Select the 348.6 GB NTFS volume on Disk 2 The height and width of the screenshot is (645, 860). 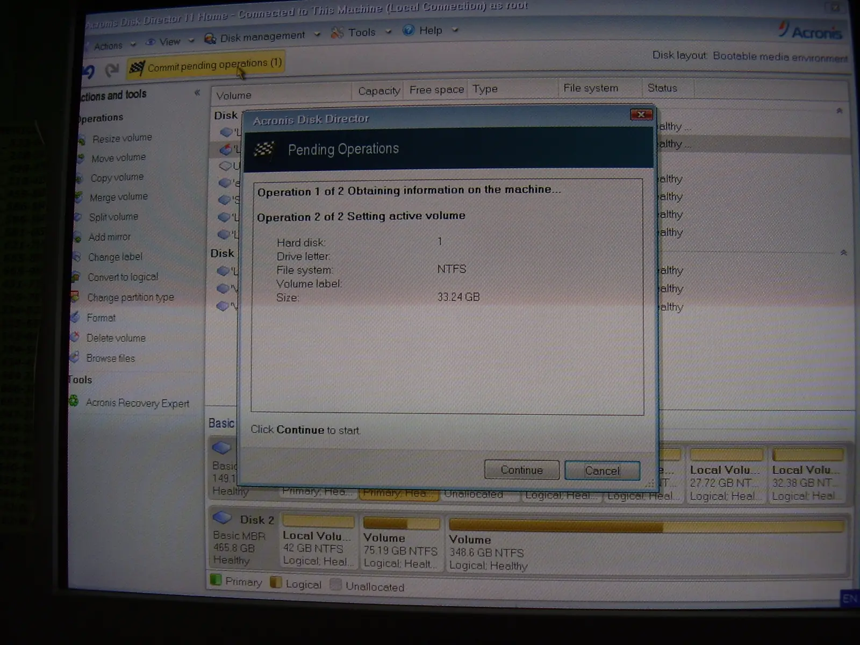point(647,545)
